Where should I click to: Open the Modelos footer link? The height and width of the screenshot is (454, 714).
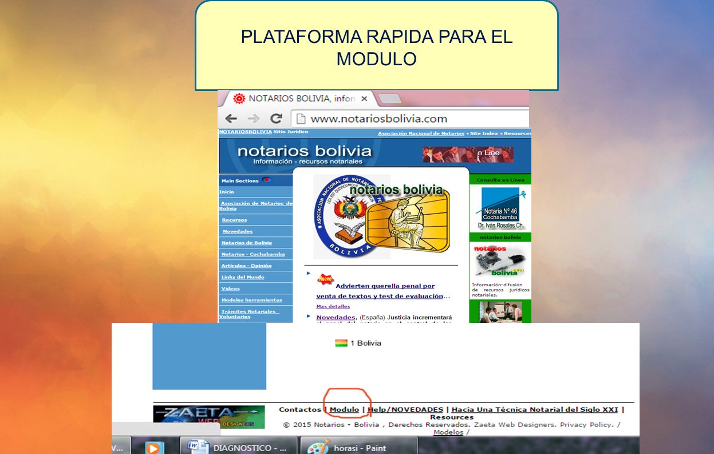[x=448, y=432]
